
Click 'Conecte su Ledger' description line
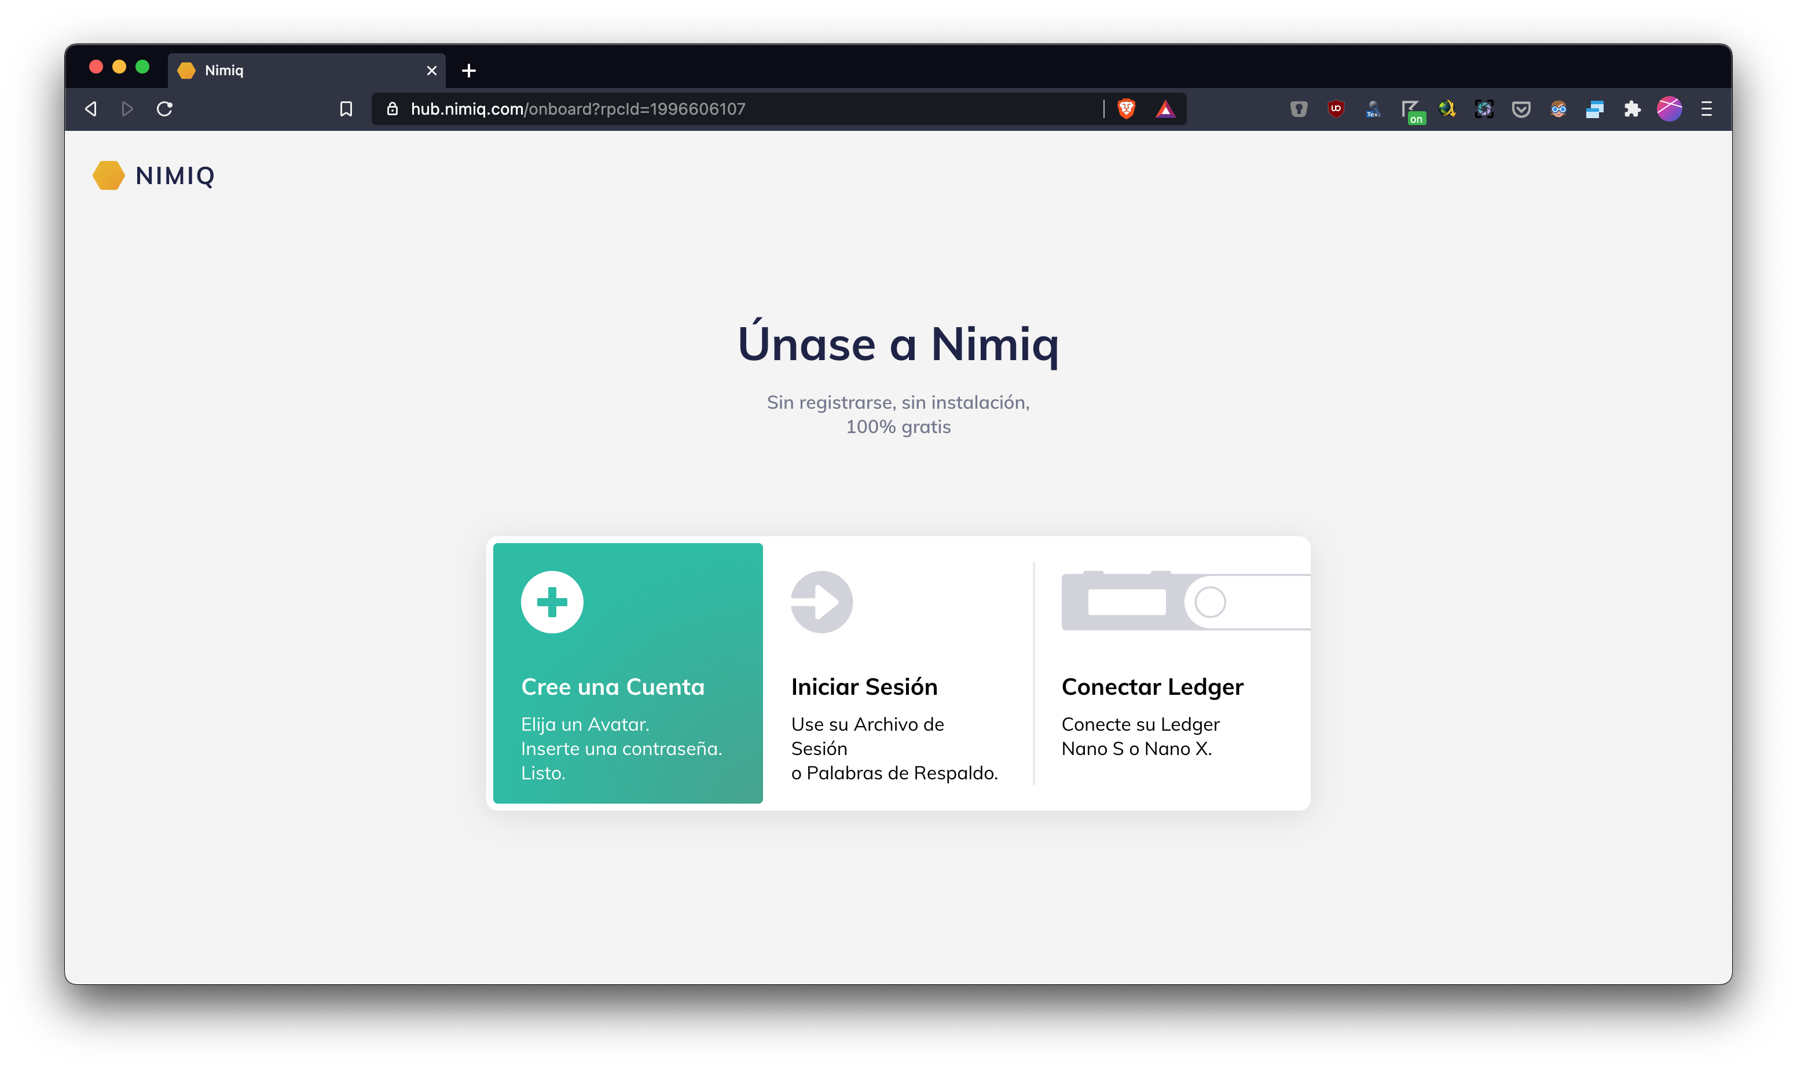tap(1140, 725)
